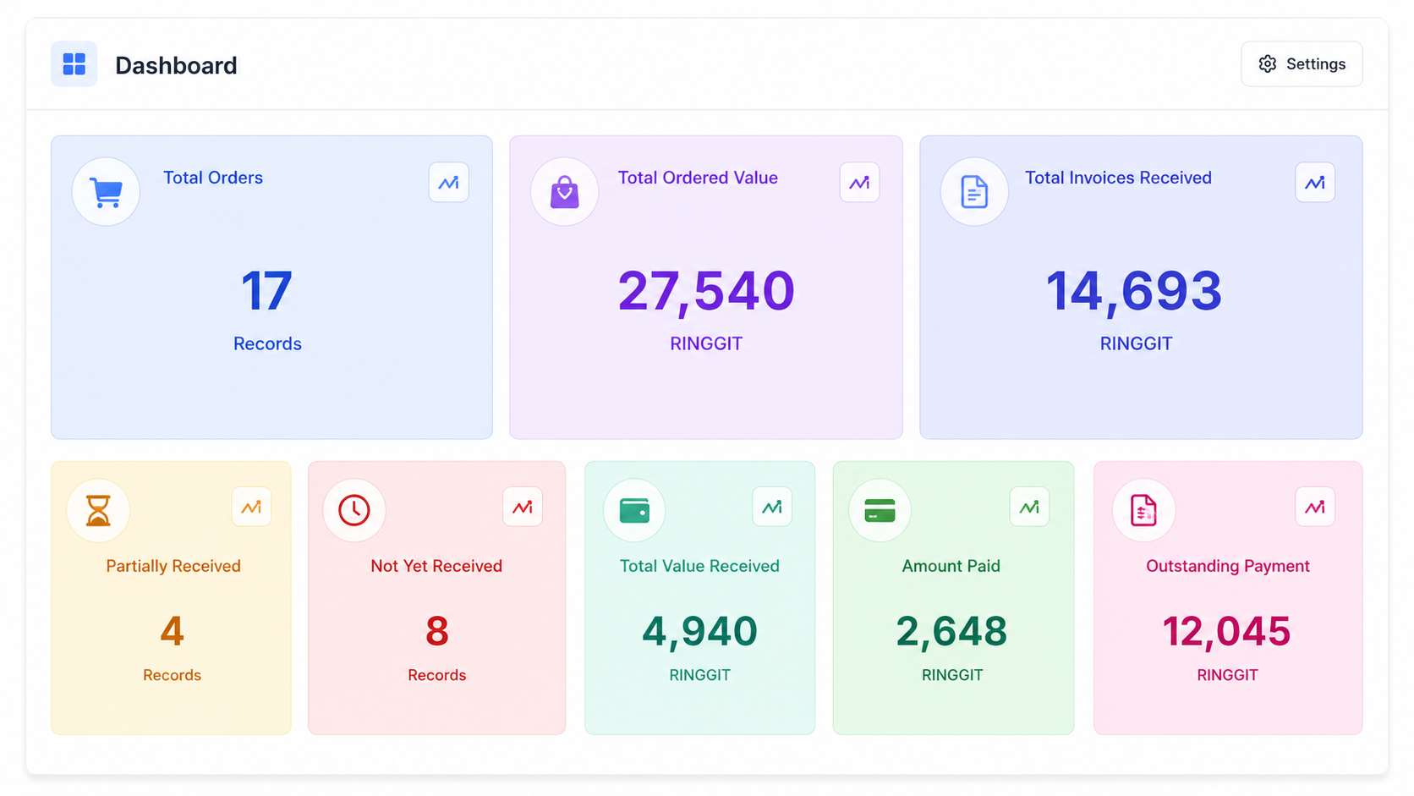The height and width of the screenshot is (796, 1414).
Task: Click the hourglass icon on Partially Received
Action: click(x=98, y=510)
